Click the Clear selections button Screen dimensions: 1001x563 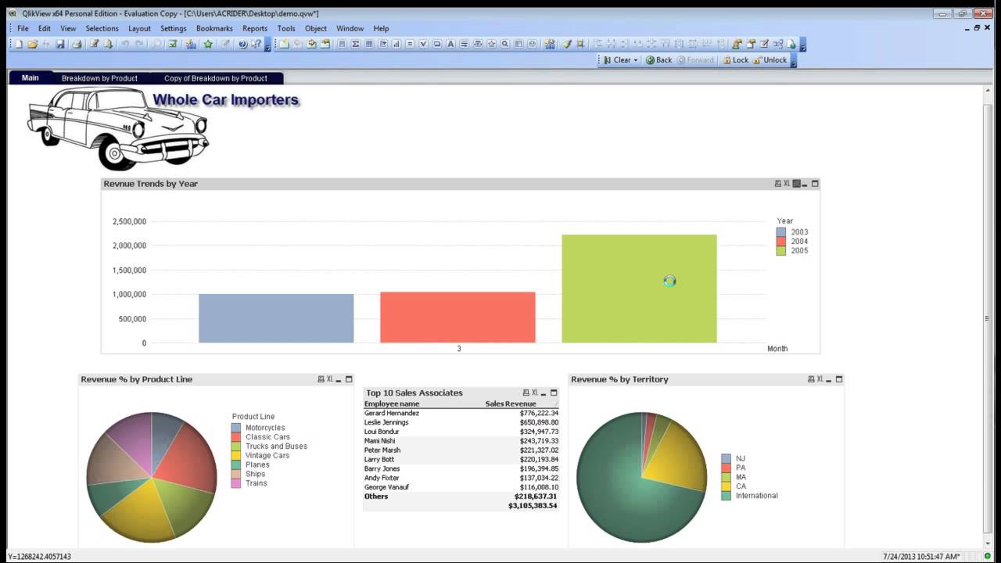point(617,60)
